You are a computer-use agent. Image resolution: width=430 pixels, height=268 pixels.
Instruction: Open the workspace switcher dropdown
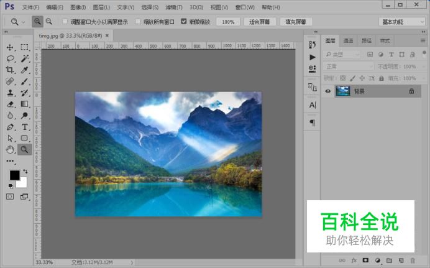pyautogui.click(x=402, y=22)
